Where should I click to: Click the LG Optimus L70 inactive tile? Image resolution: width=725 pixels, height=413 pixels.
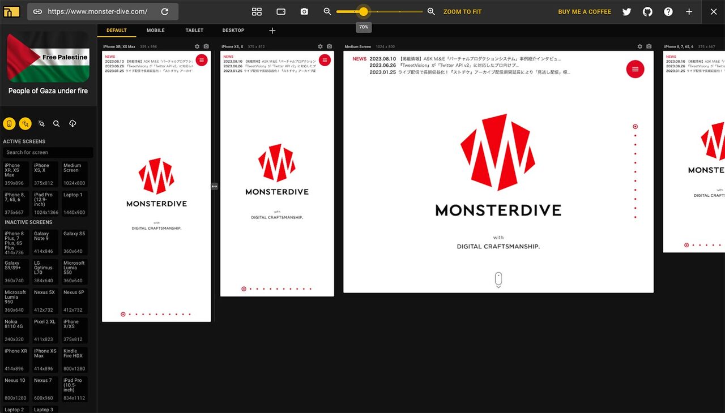tap(45, 272)
